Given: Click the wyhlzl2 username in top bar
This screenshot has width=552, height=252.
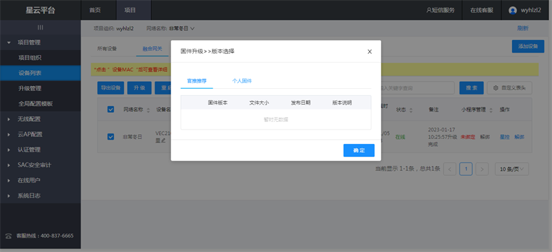Looking at the screenshot, I should (531, 10).
